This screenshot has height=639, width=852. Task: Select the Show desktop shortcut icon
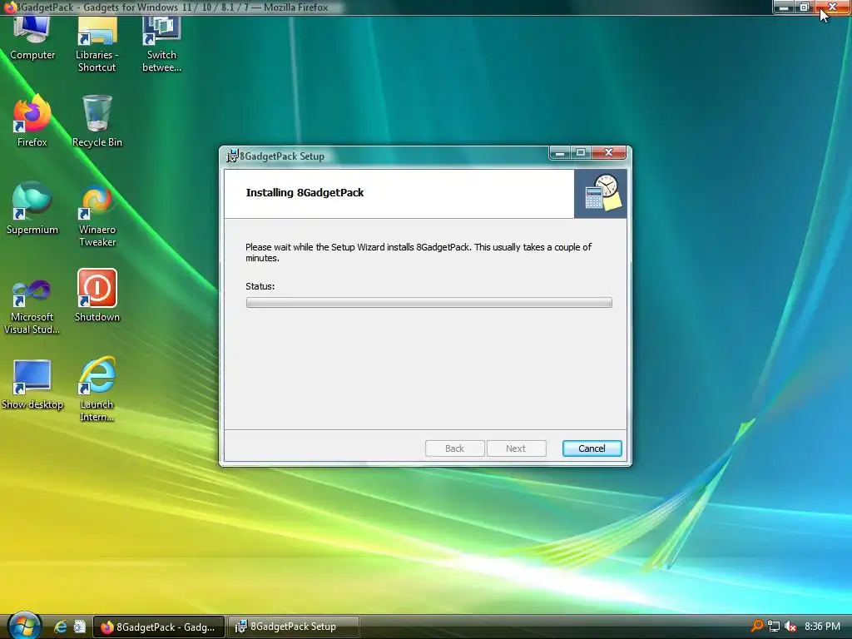click(x=32, y=384)
